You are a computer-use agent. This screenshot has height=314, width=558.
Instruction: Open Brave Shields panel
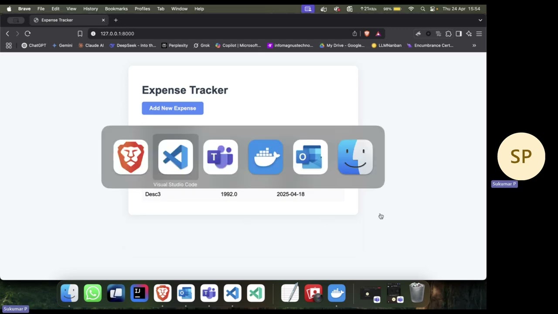point(367,34)
